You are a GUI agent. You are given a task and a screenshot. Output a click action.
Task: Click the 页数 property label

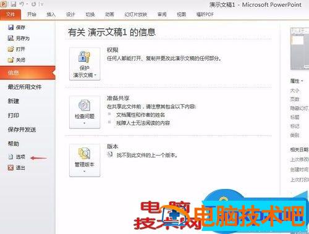pyautogui.click(x=295, y=99)
